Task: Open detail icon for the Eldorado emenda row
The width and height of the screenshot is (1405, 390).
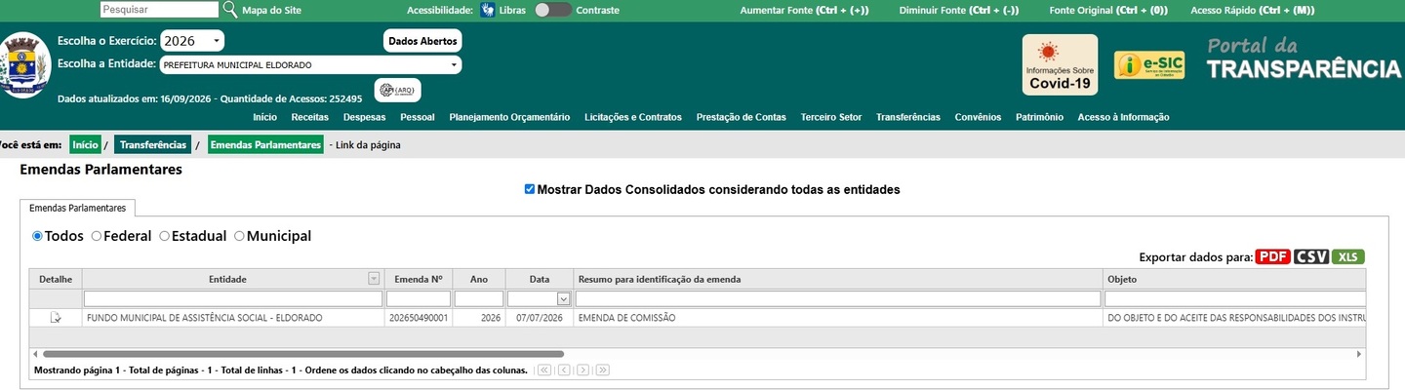Action: click(56, 318)
